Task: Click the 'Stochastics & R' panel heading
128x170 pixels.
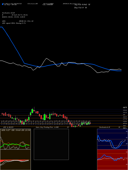Action: click(105, 127)
